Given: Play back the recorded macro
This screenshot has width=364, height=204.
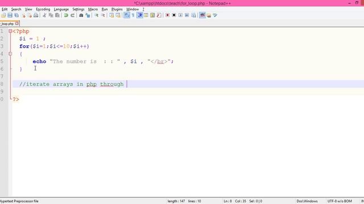Looking at the screenshot, I should (180, 15).
